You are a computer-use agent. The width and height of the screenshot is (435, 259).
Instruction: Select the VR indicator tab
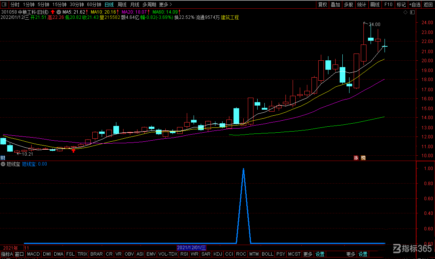(x=119, y=254)
